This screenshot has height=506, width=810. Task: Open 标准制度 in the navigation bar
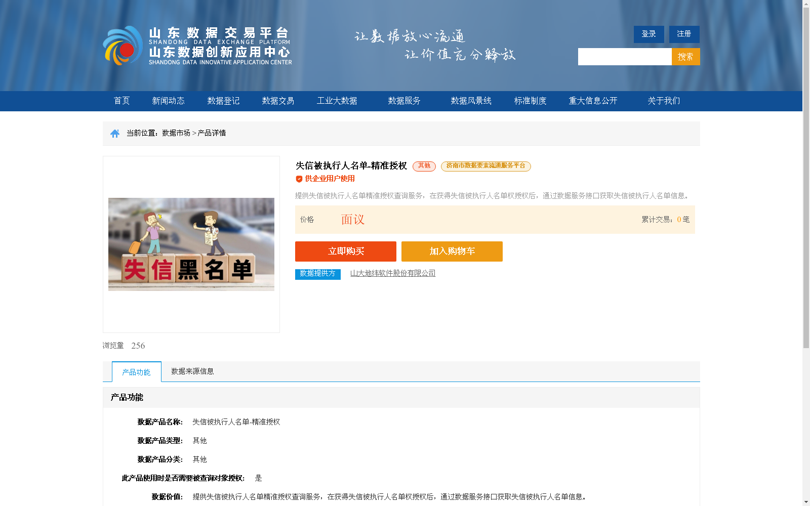pos(530,101)
